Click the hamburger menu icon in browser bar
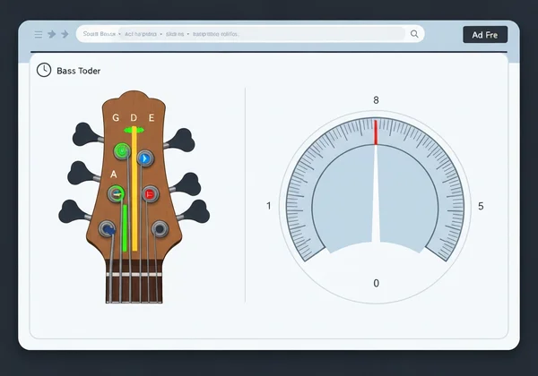 38,34
